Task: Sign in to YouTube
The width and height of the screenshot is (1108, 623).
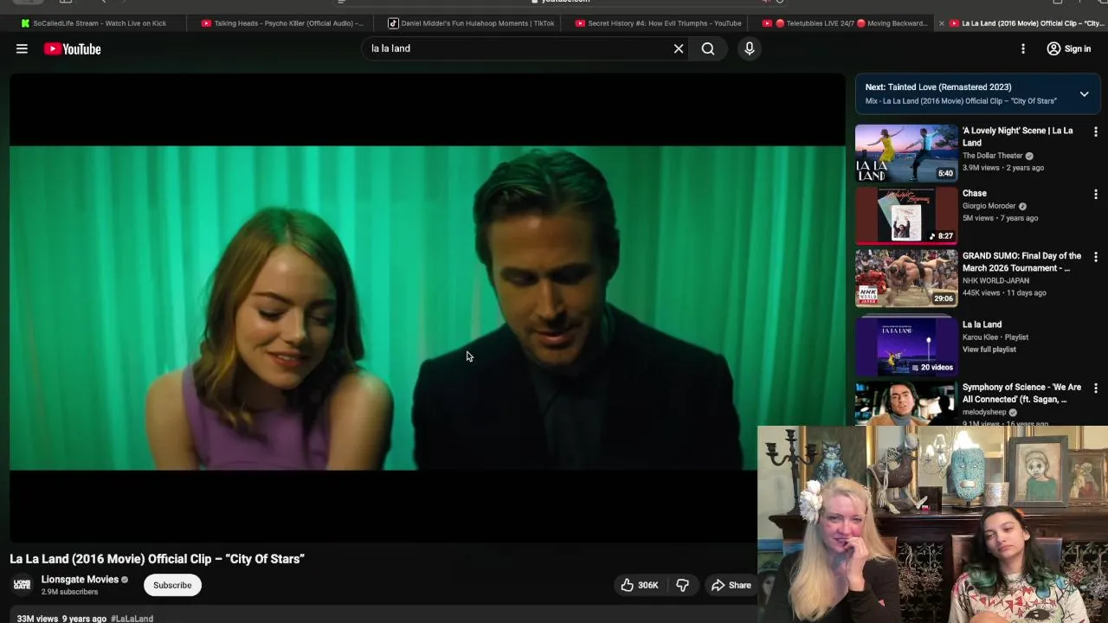Action: (x=1069, y=48)
